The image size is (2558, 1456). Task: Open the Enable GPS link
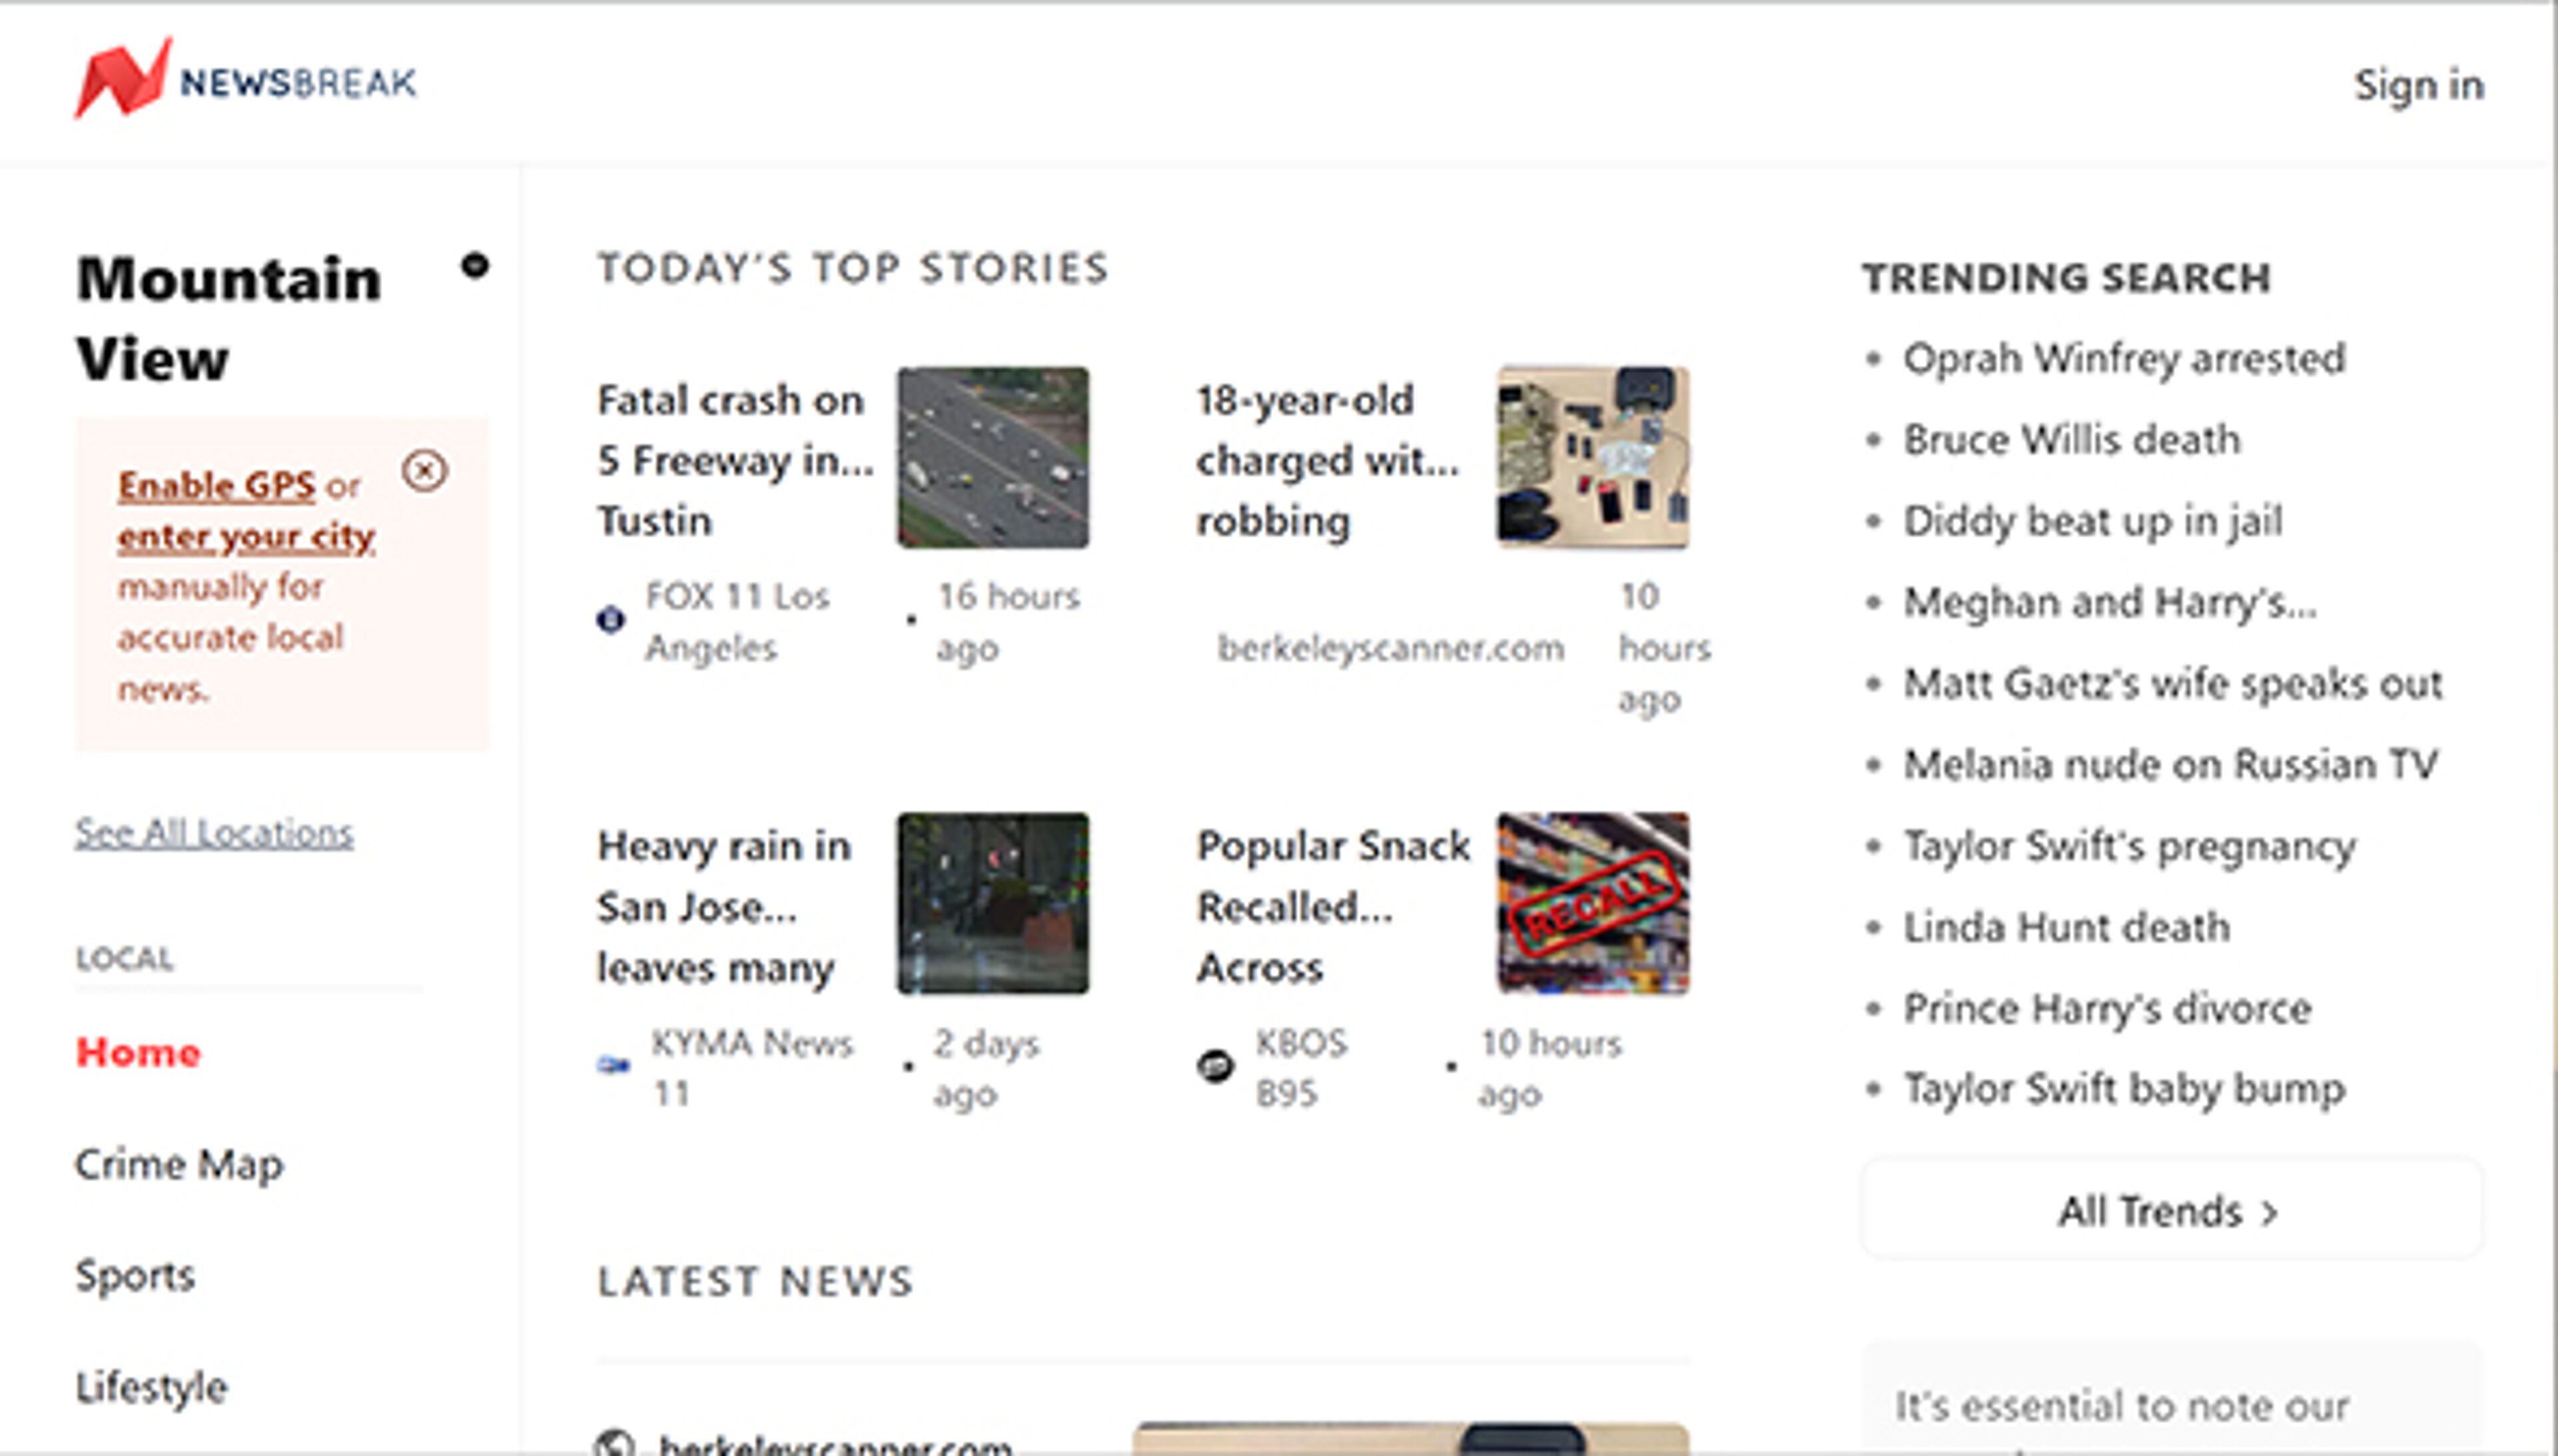pyautogui.click(x=216, y=486)
